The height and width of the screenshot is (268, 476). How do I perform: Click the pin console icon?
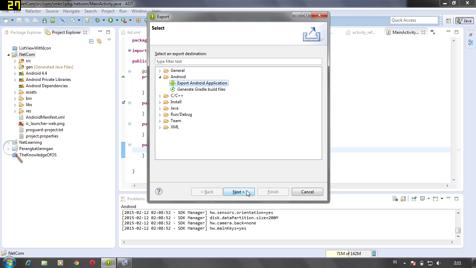[x=414, y=199]
